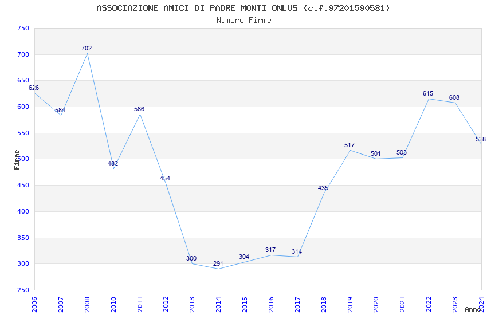
Task: Click the x-axis title Anno
Action: coord(473,309)
